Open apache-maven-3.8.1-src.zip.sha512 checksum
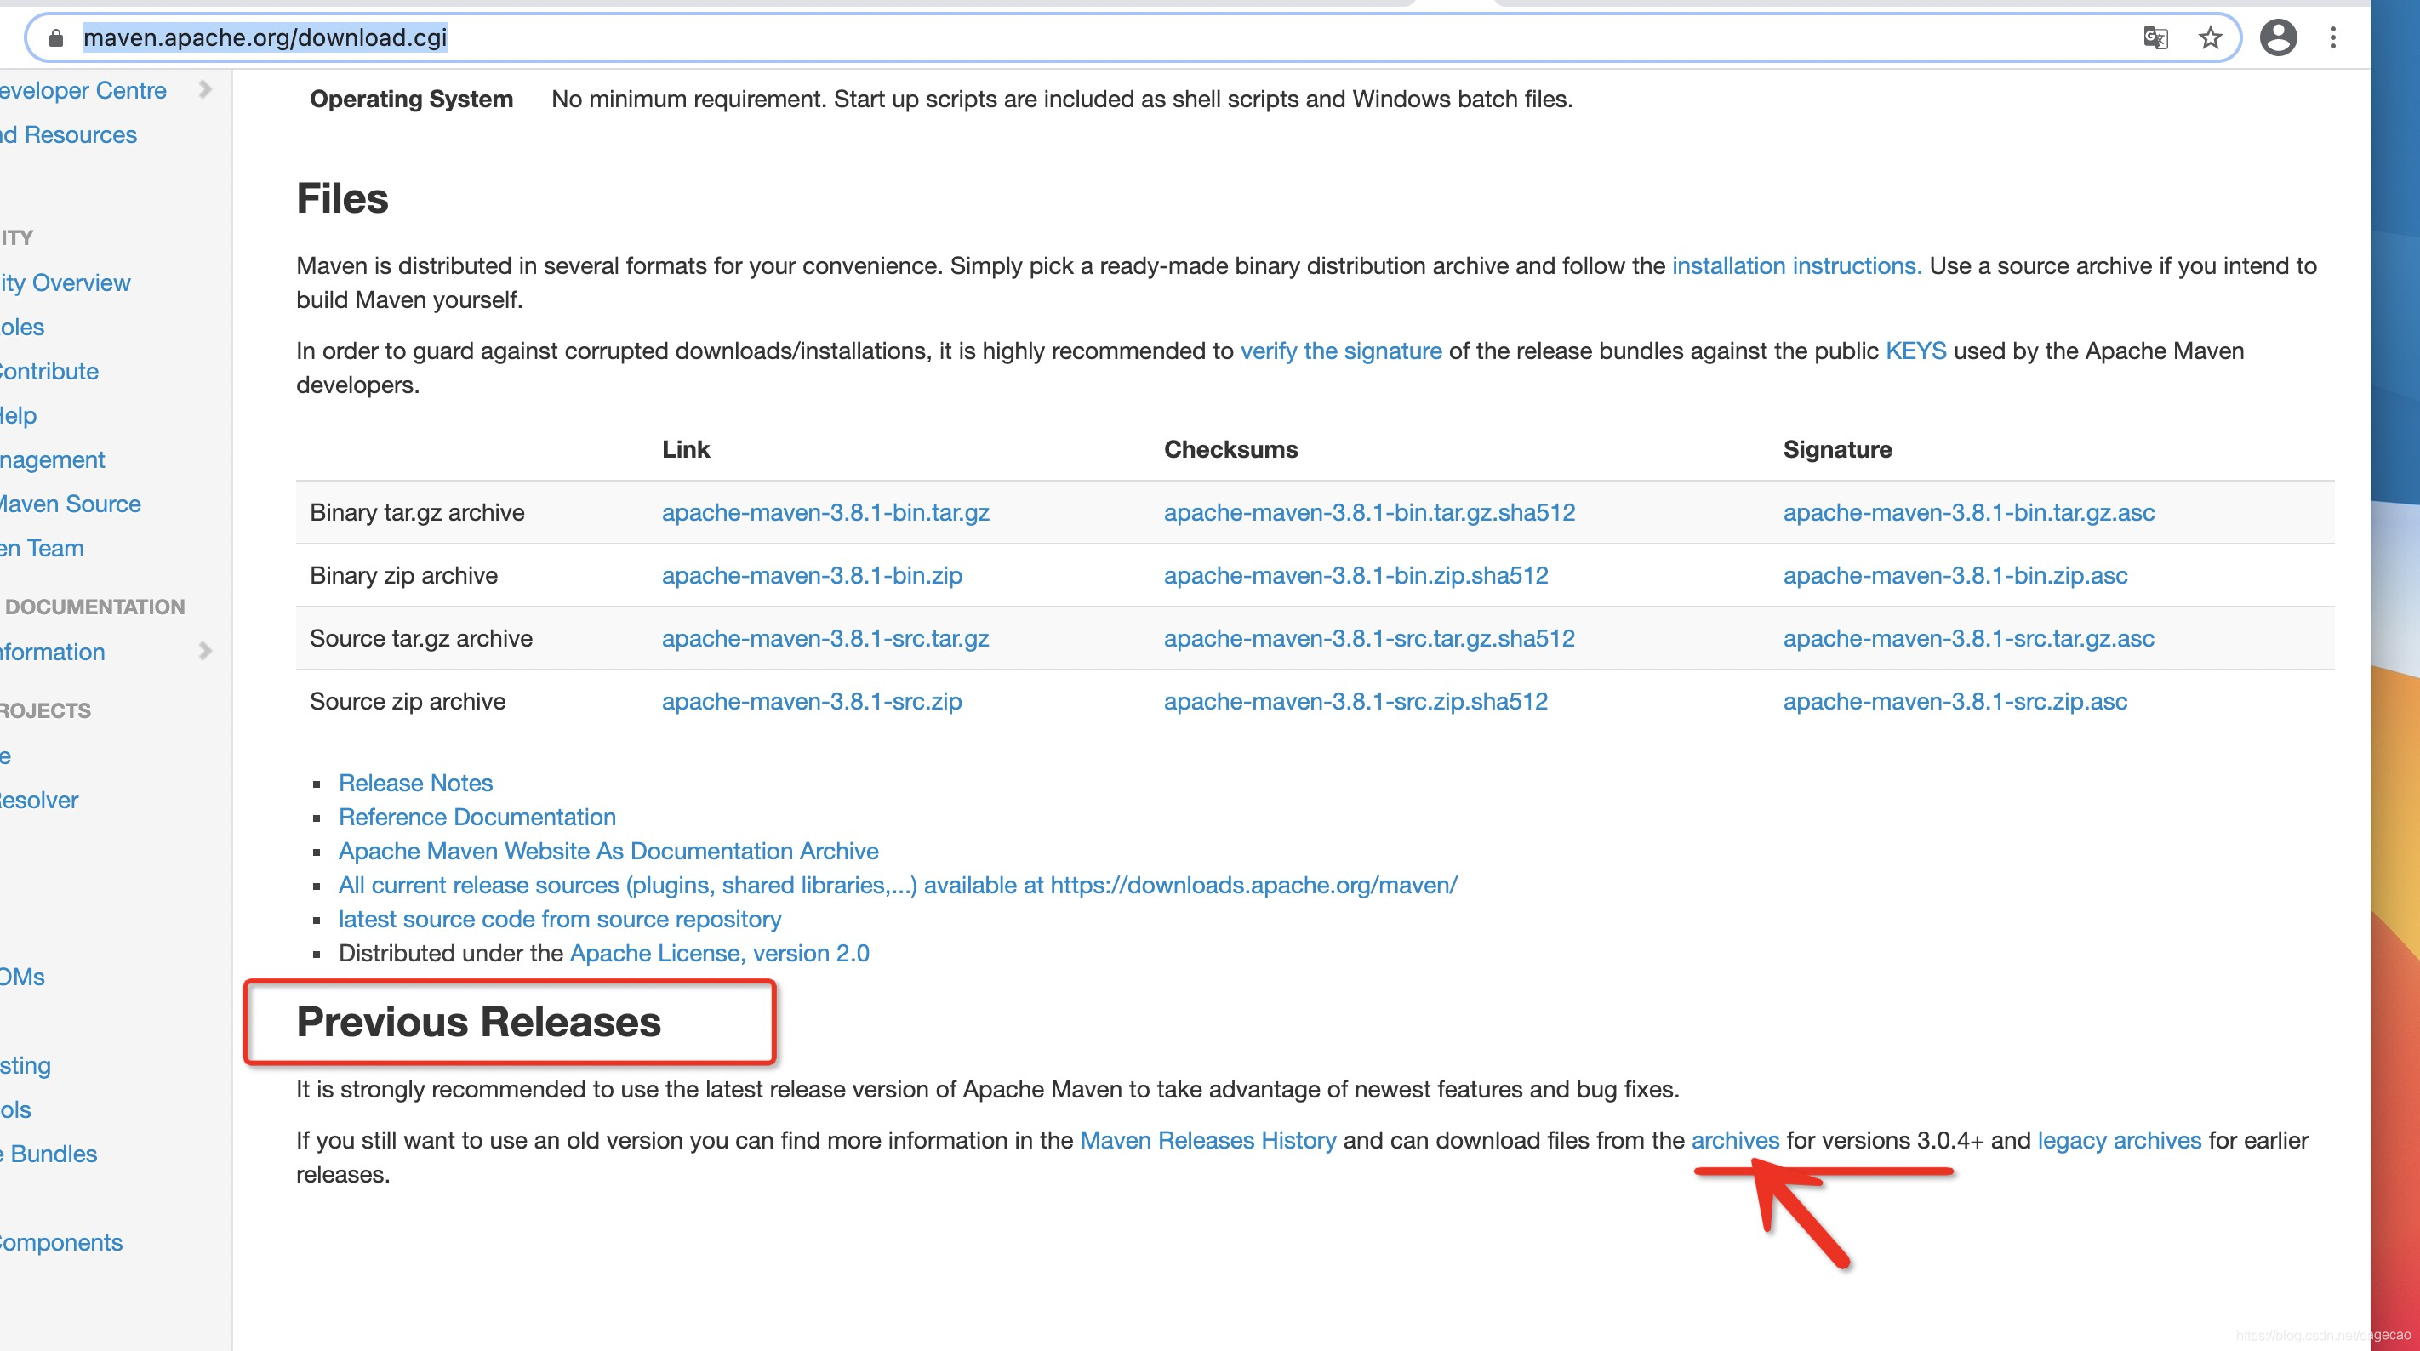Viewport: 2420px width, 1351px height. click(x=1355, y=701)
